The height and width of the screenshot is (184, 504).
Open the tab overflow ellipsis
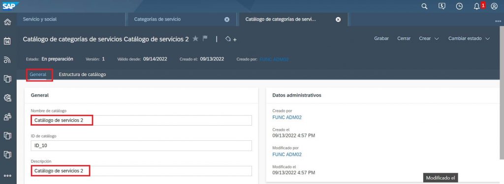[x=498, y=21]
